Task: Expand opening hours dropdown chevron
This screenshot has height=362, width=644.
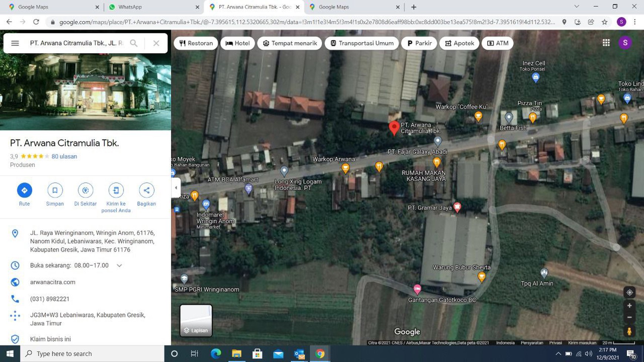Action: click(x=119, y=265)
